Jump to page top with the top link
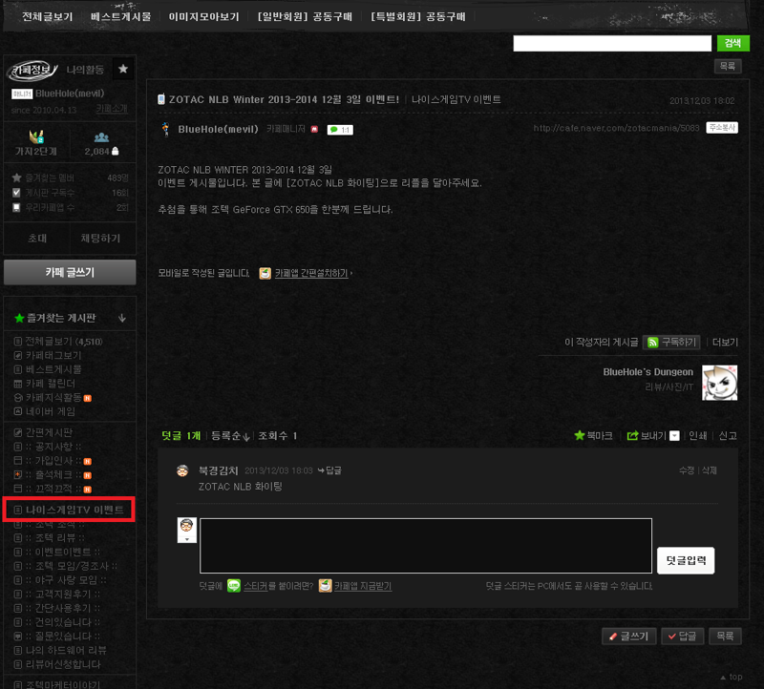The image size is (764, 689). (x=732, y=677)
